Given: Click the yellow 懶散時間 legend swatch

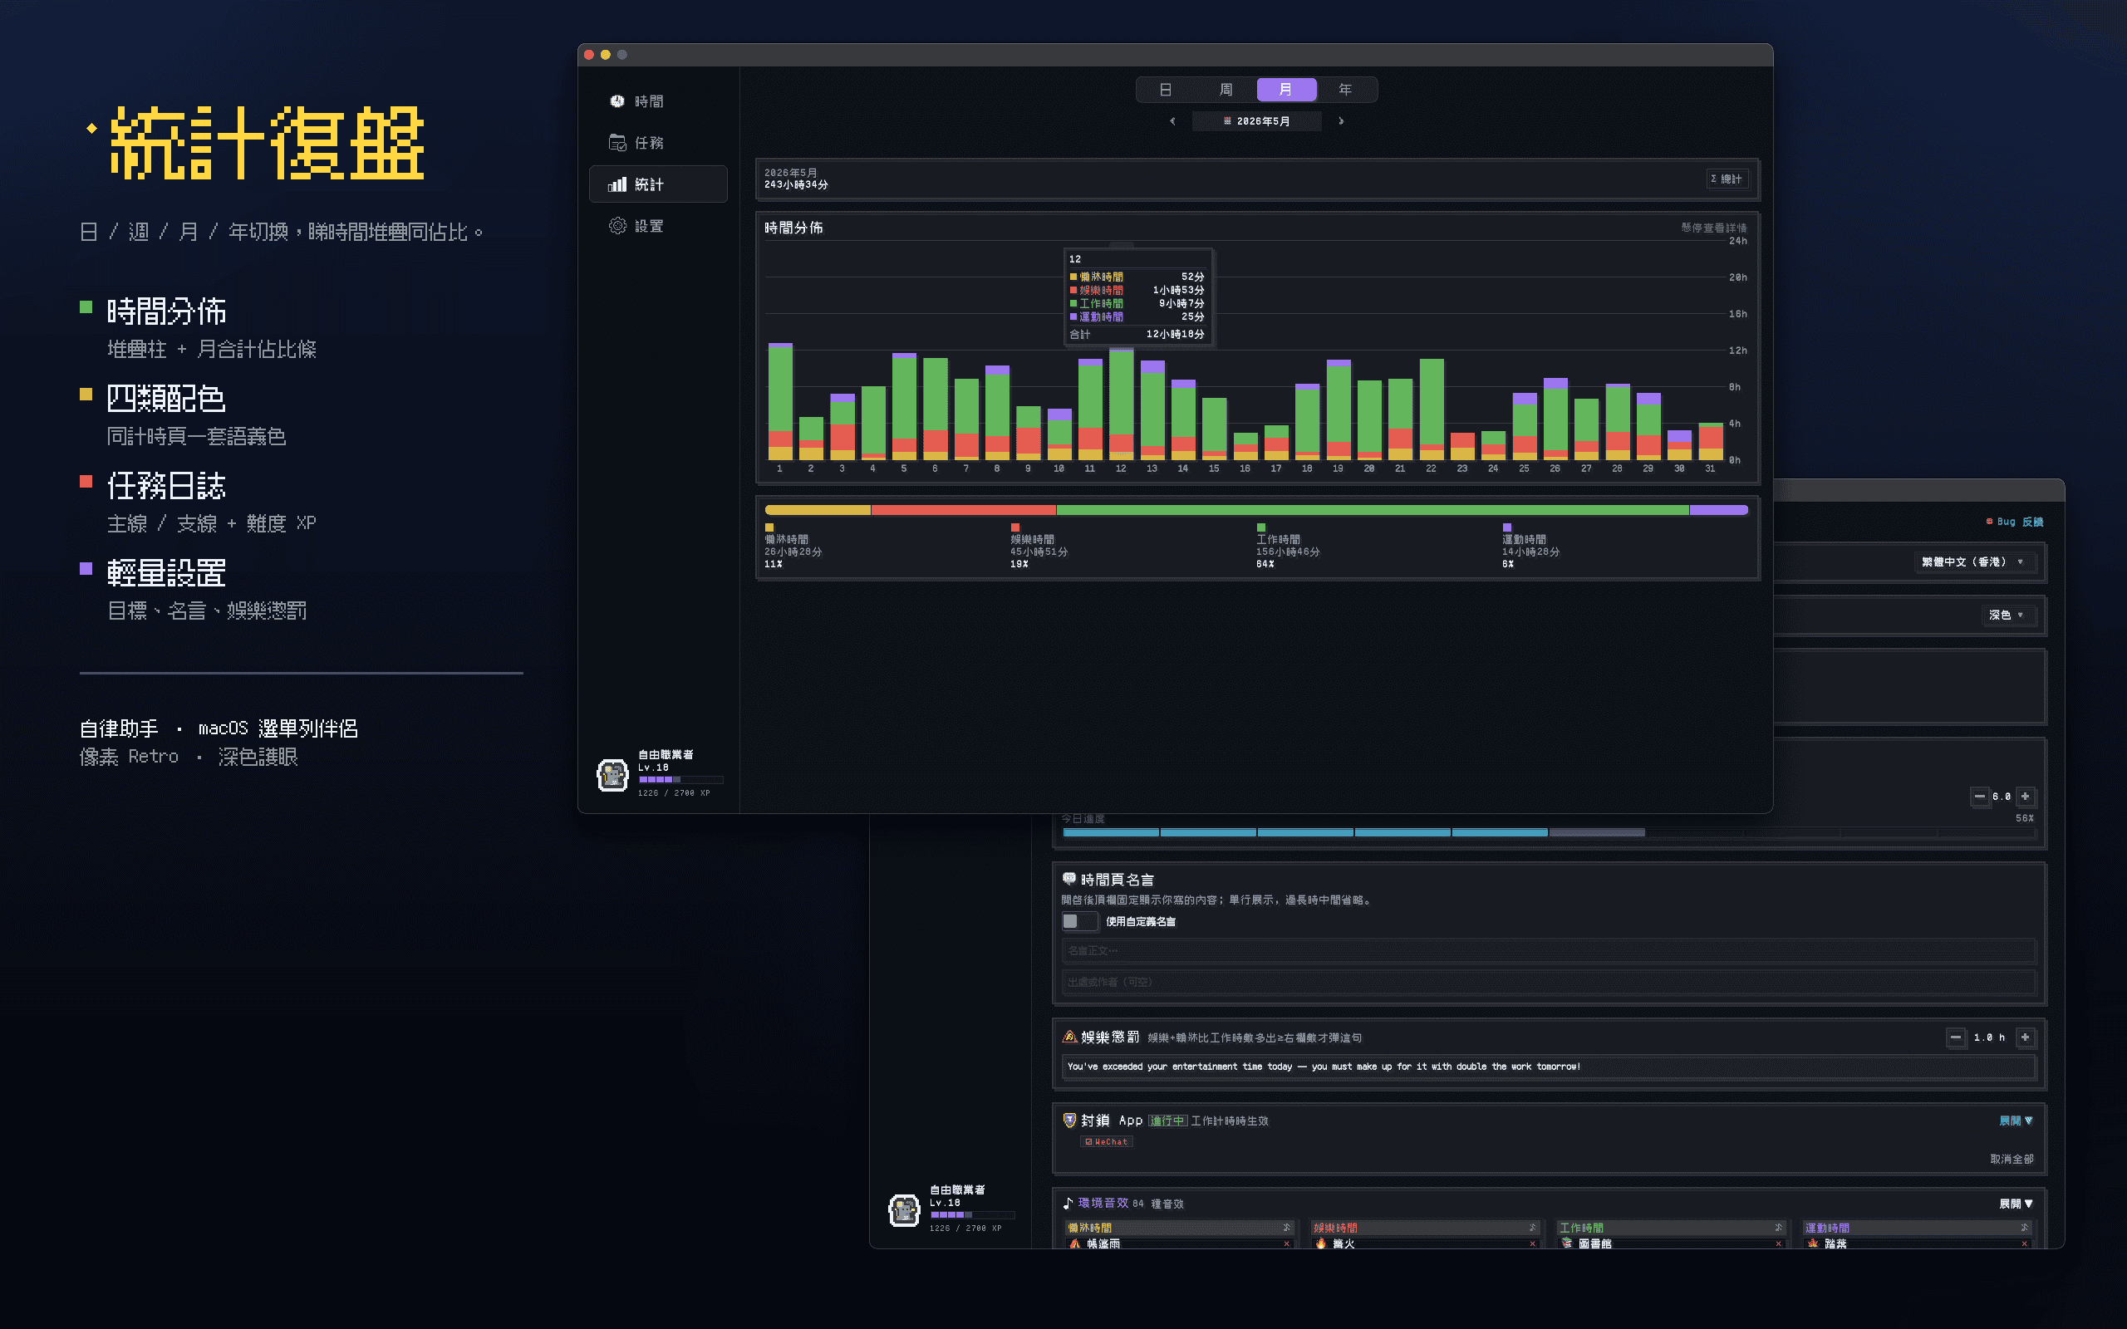Looking at the screenshot, I should [769, 527].
